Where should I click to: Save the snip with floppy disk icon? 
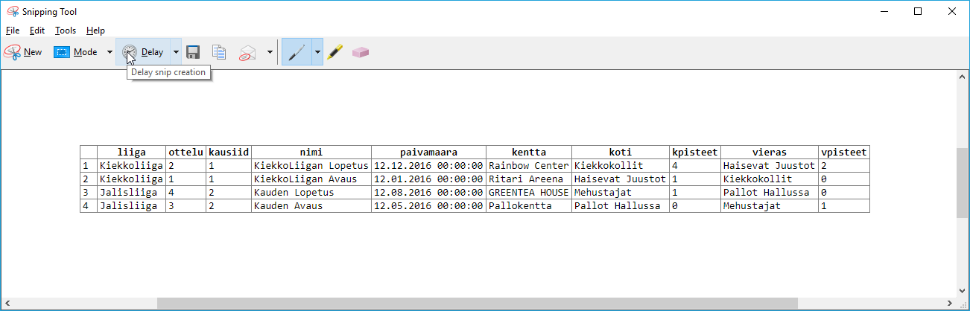pyautogui.click(x=193, y=52)
